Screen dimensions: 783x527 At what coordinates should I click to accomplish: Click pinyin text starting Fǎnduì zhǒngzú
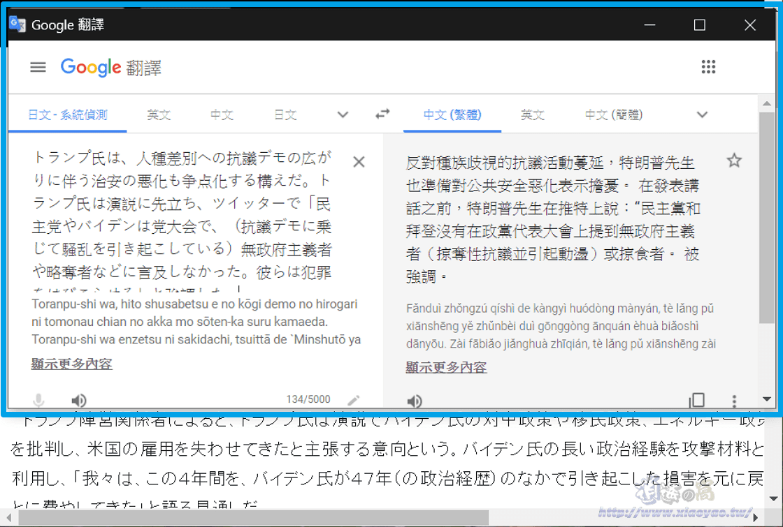coord(561,326)
